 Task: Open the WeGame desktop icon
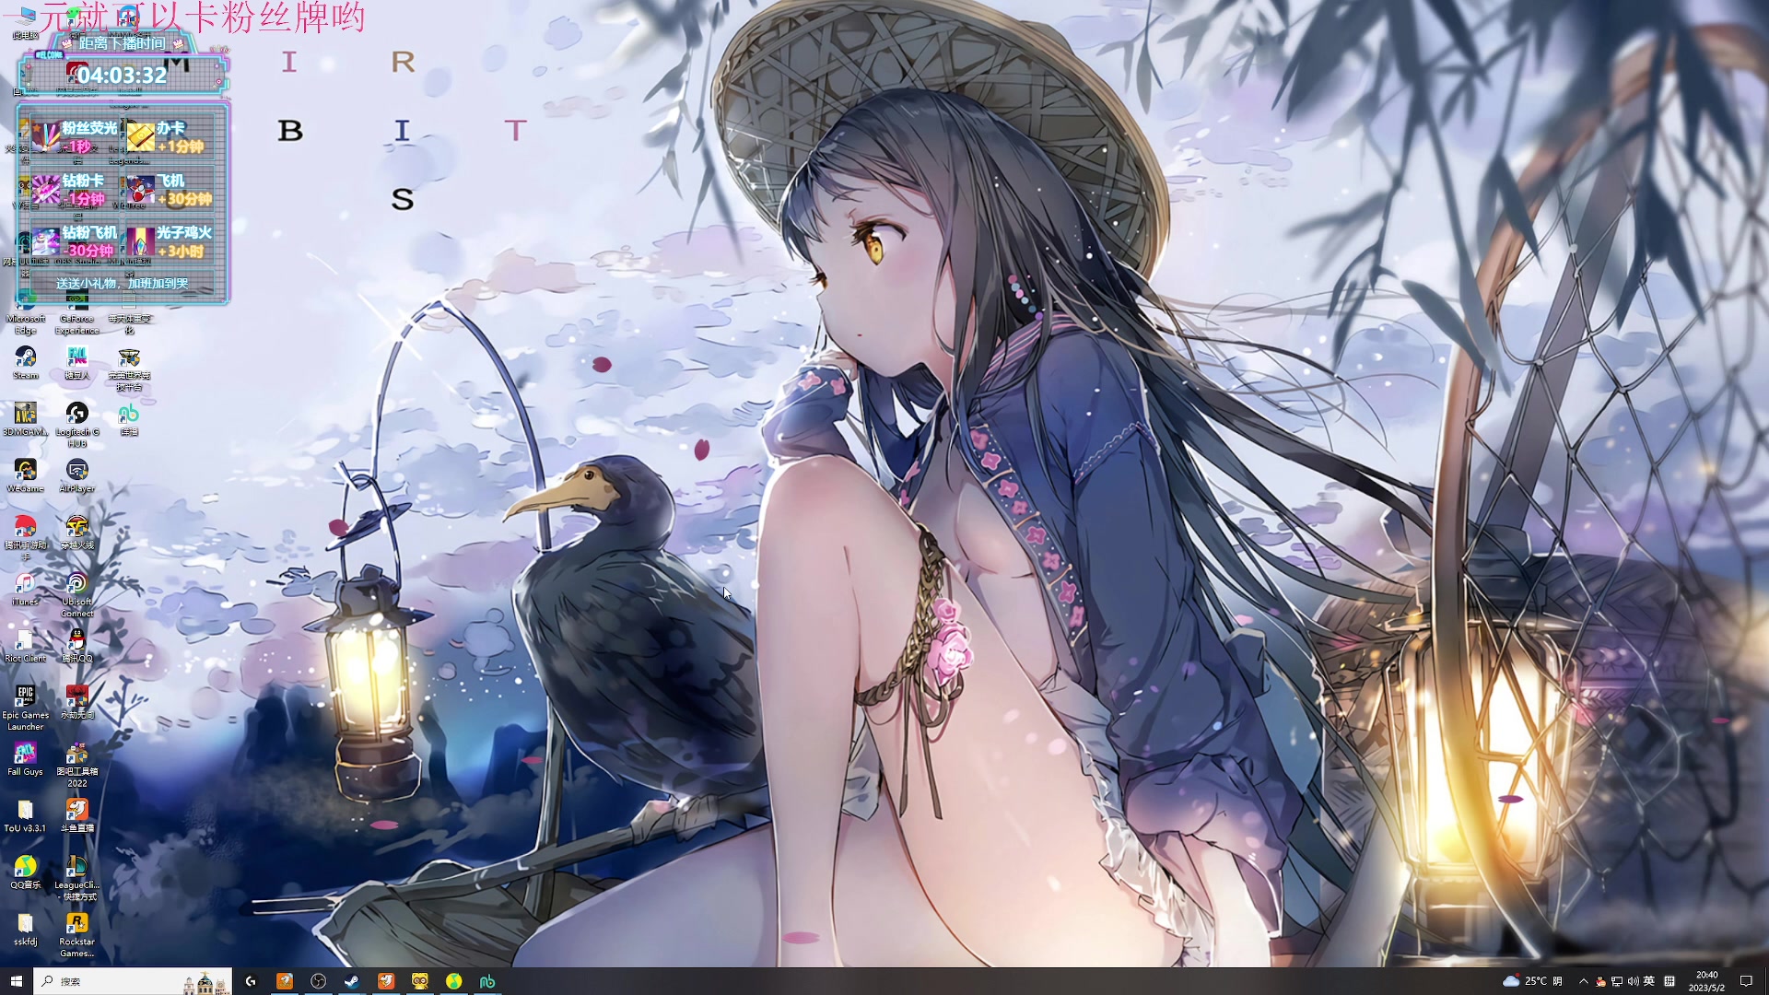point(25,472)
